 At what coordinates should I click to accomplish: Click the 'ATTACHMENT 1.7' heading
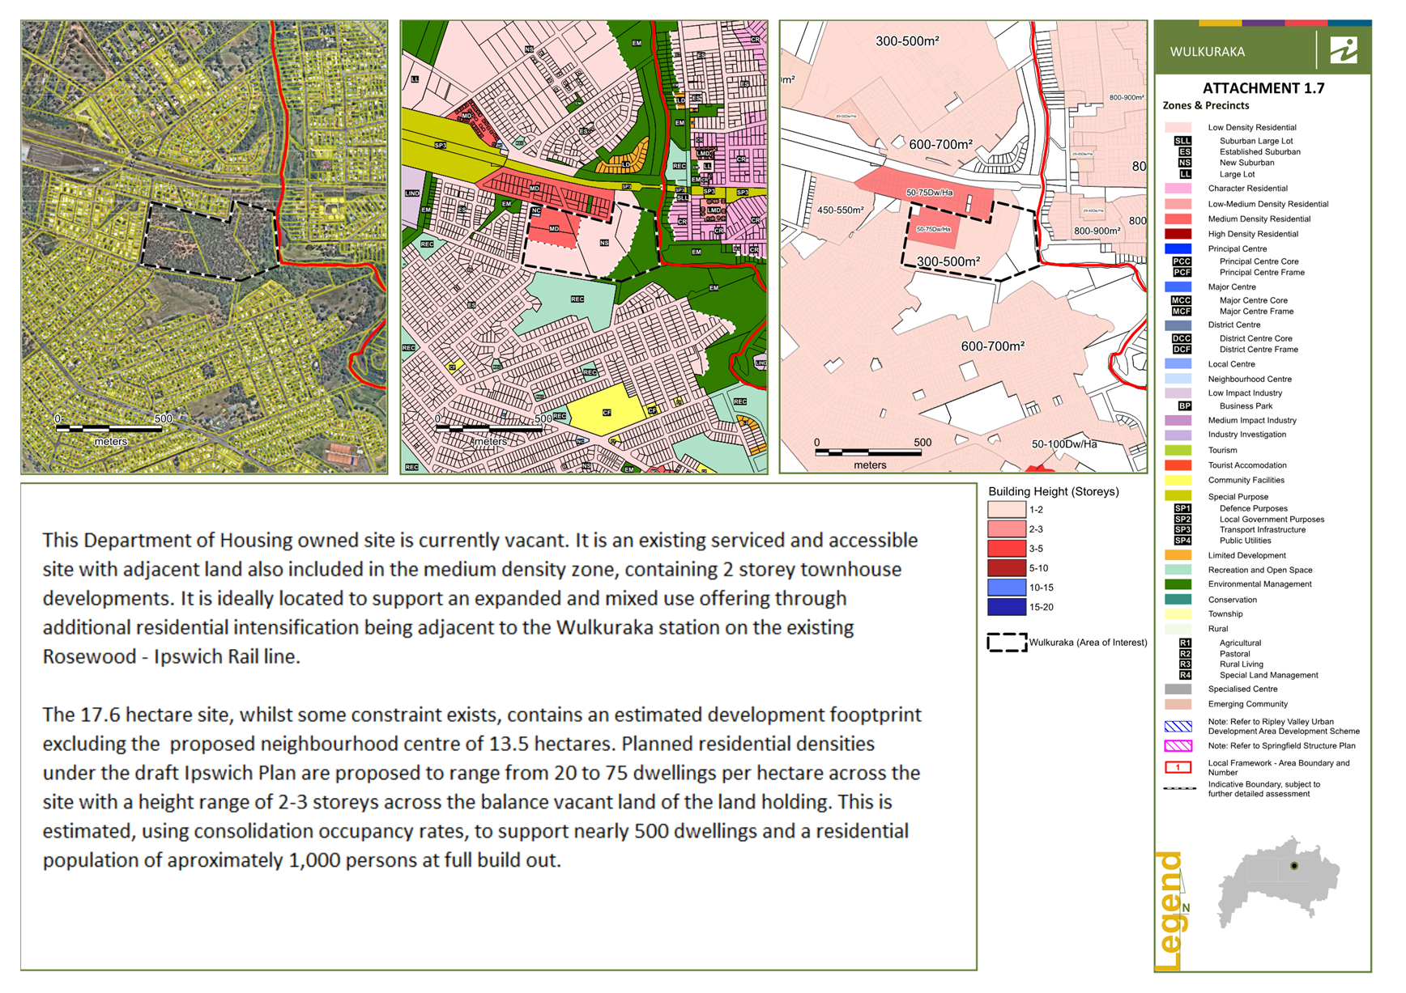[x=1263, y=88]
